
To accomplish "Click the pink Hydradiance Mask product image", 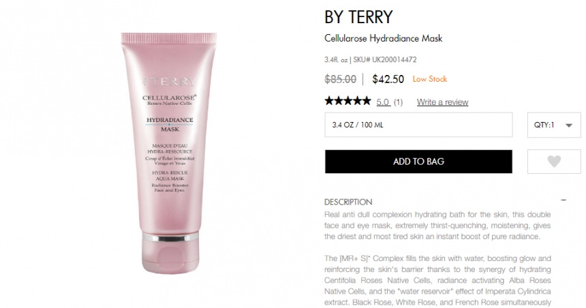I will point(169,153).
